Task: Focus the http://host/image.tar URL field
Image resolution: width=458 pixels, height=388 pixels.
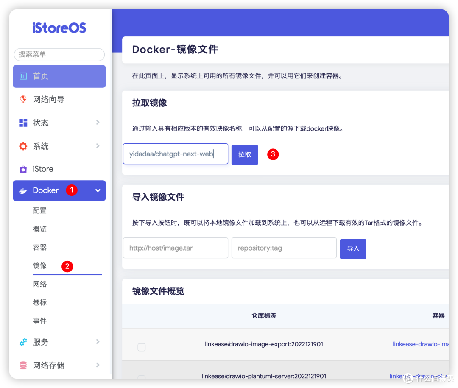Action: click(x=176, y=248)
